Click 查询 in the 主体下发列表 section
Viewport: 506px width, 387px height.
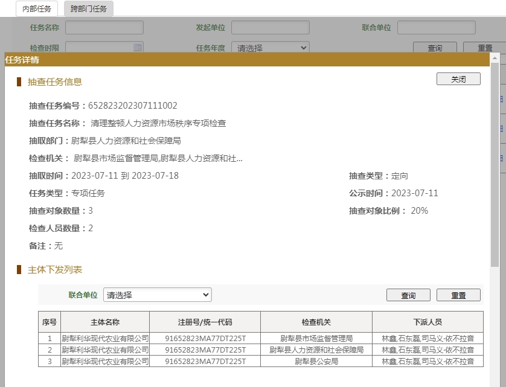point(408,295)
